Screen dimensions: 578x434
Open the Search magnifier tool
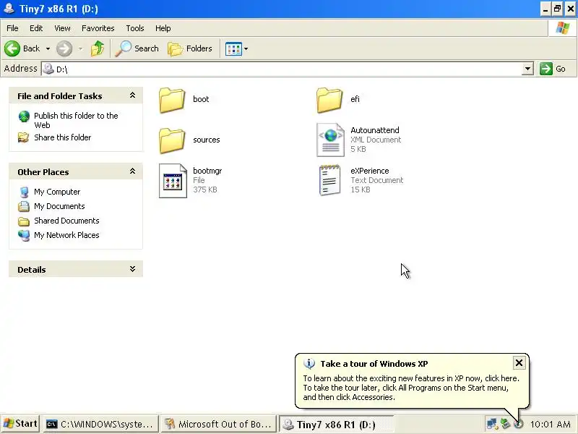pos(137,48)
